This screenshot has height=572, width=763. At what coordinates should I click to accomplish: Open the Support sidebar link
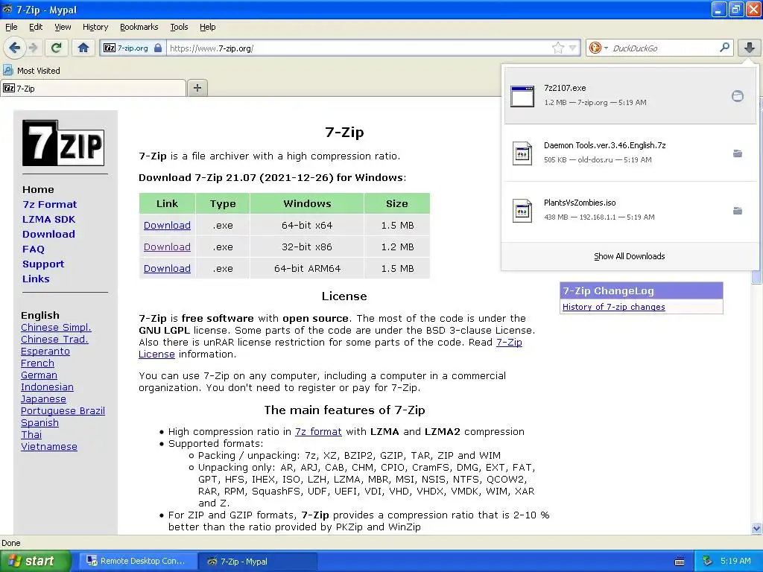(x=43, y=264)
